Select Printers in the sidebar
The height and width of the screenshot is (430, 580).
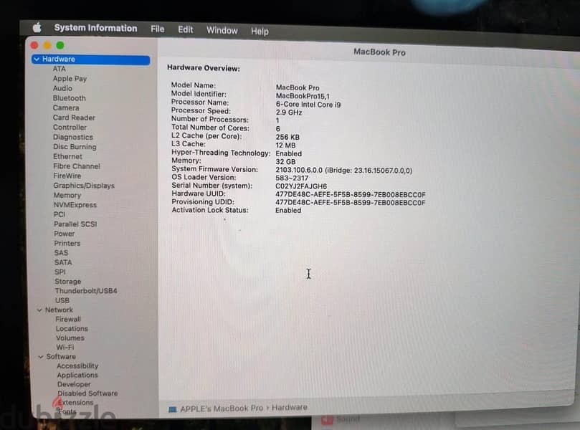click(x=67, y=243)
